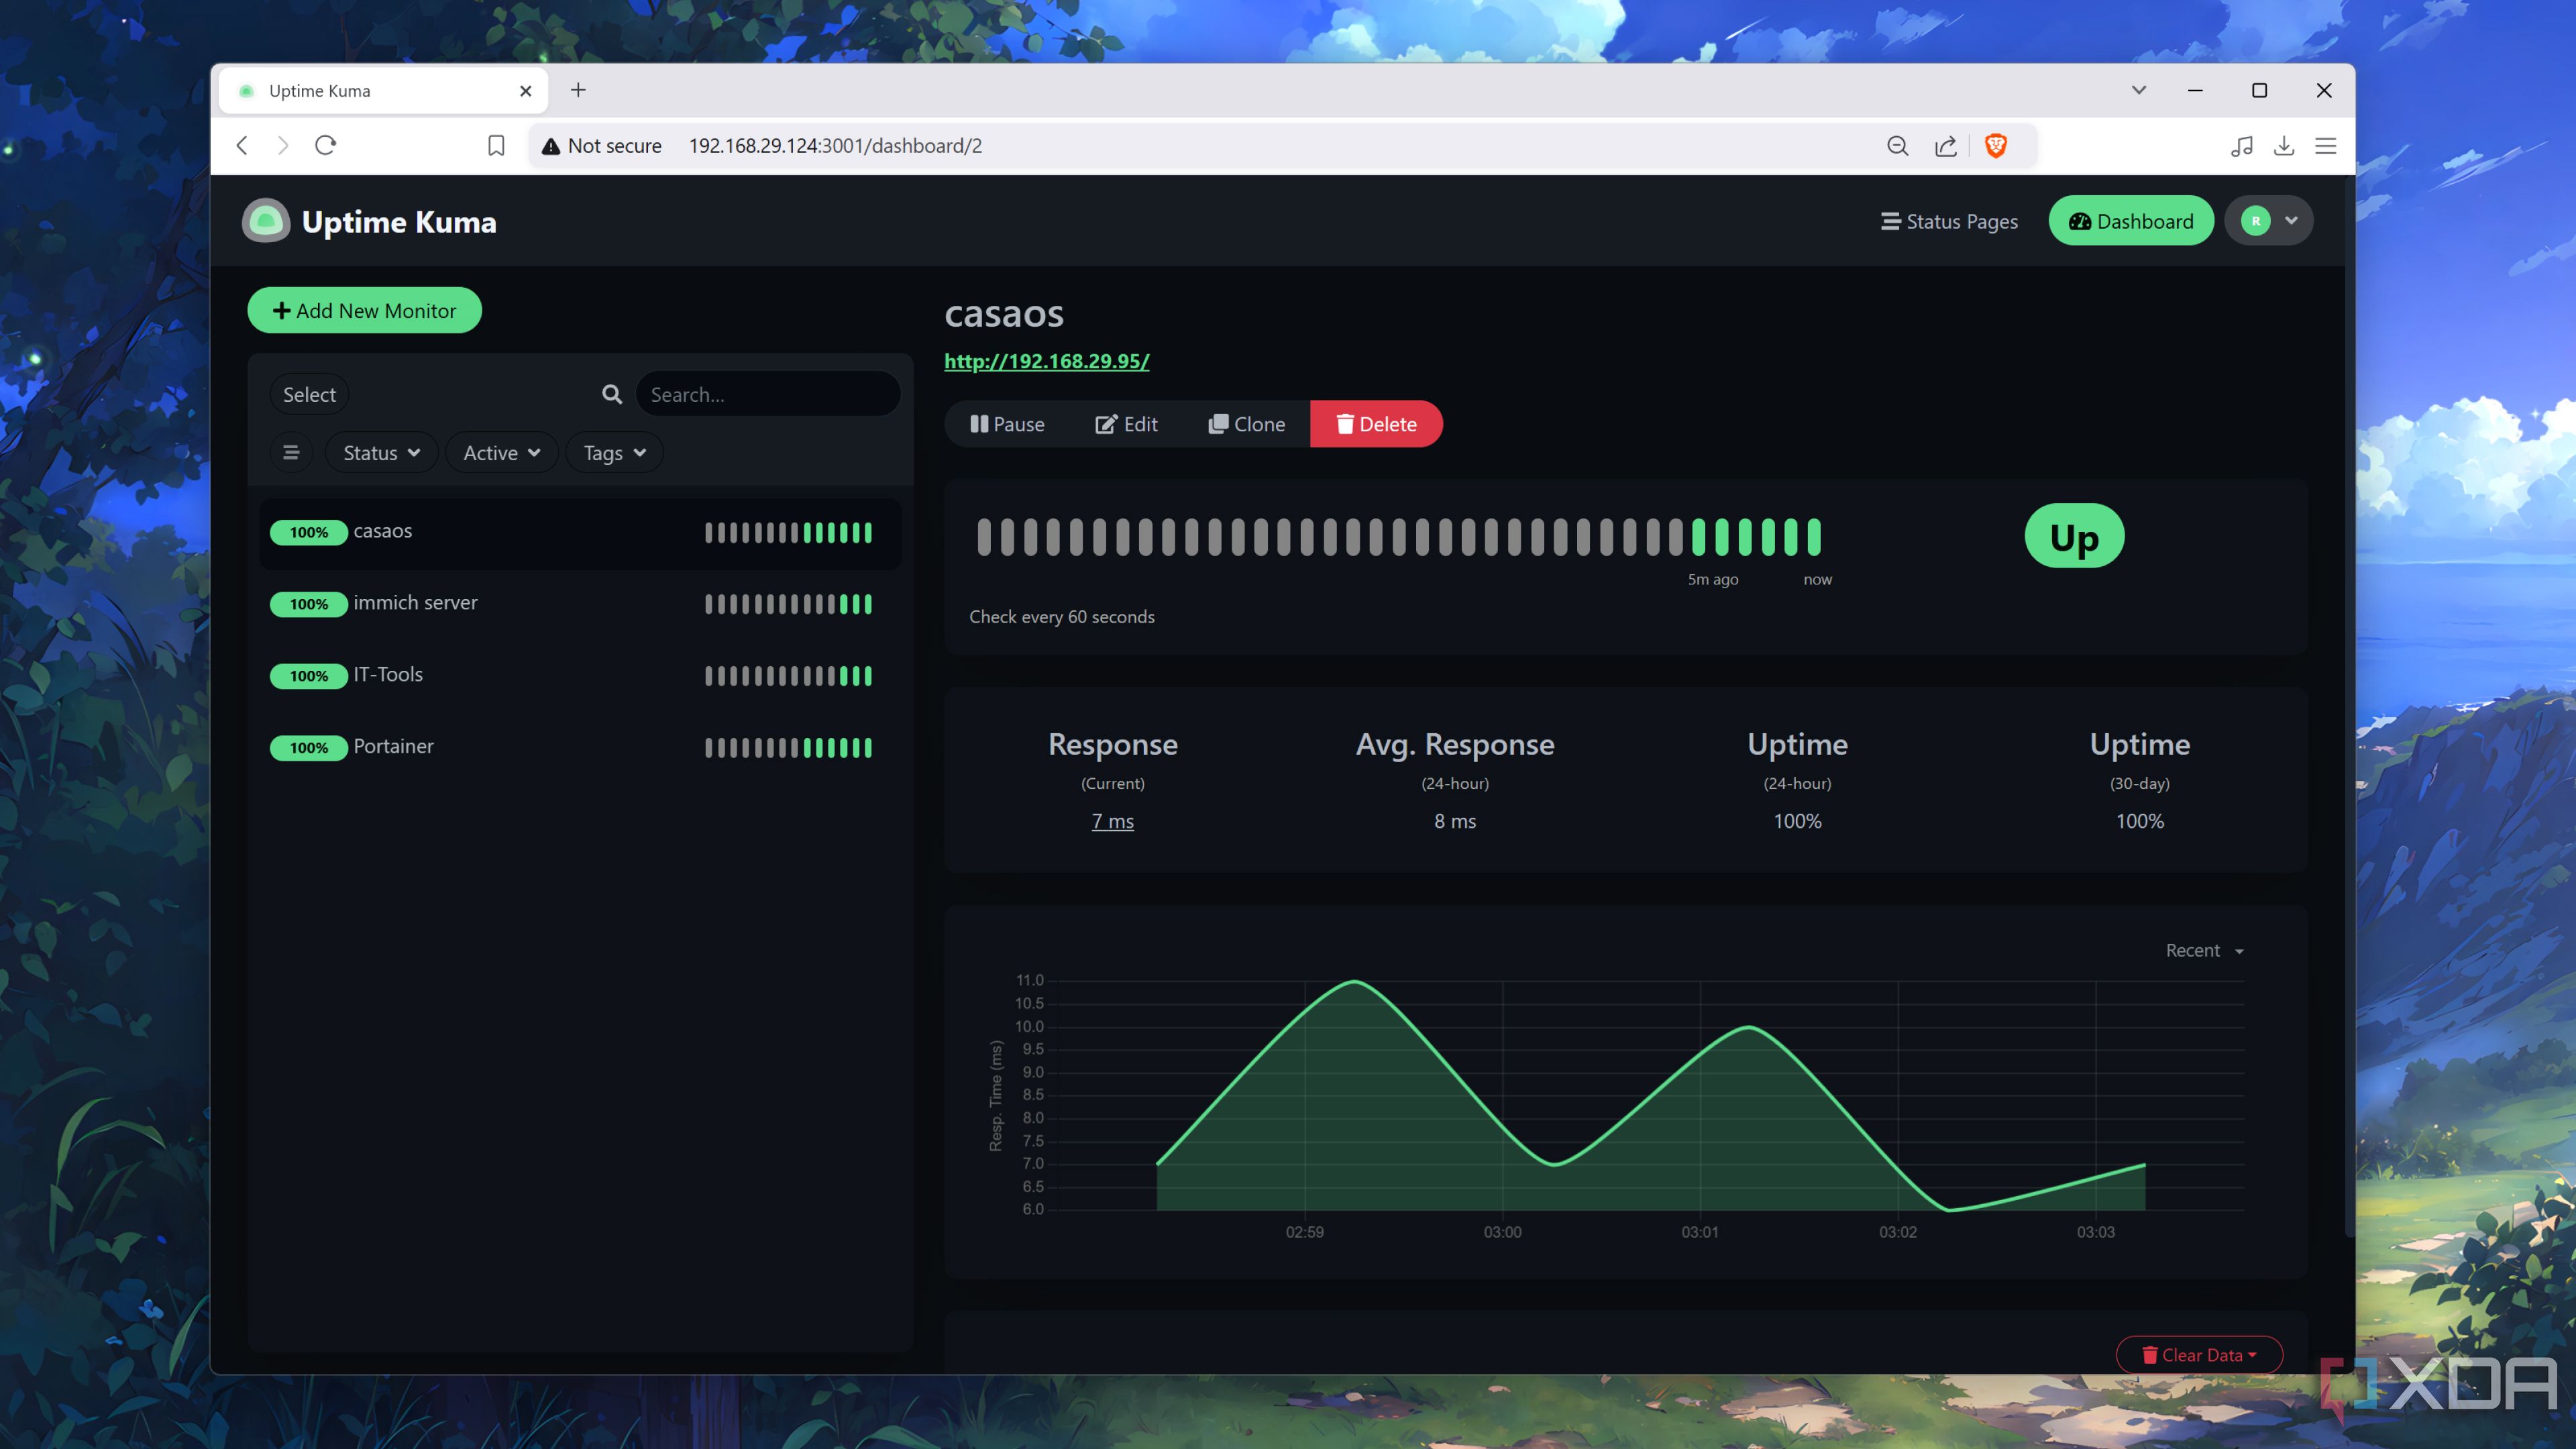Click the page reload icon
The image size is (2576, 1449).
click(325, 145)
